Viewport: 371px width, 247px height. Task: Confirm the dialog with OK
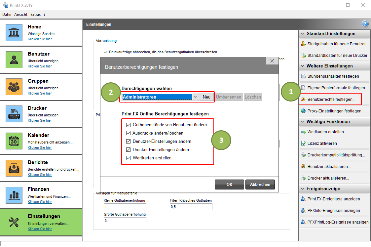[x=229, y=185]
